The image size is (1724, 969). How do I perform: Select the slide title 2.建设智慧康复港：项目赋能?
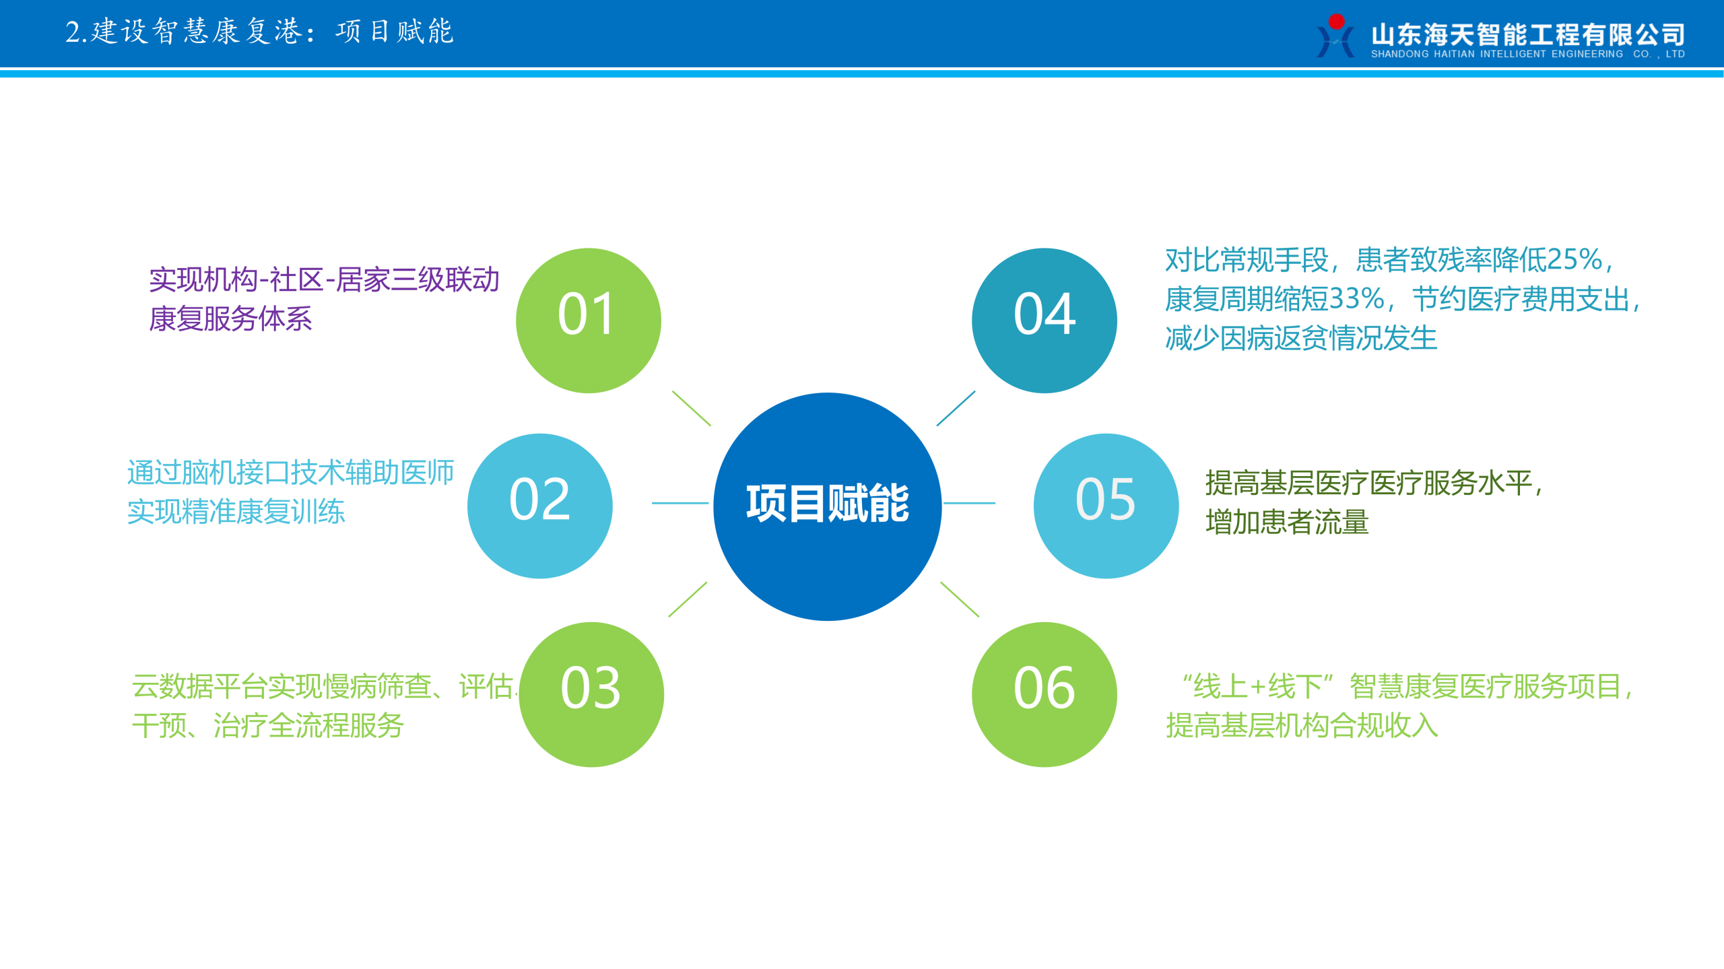pyautogui.click(x=259, y=32)
